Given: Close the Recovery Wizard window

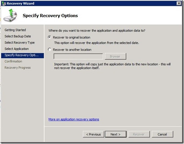Looking at the screenshot, I should (179, 3).
